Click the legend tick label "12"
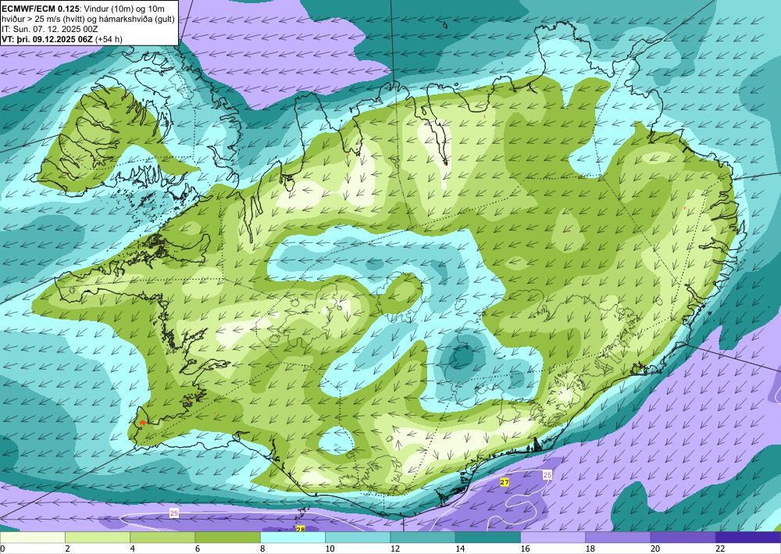 click(395, 549)
